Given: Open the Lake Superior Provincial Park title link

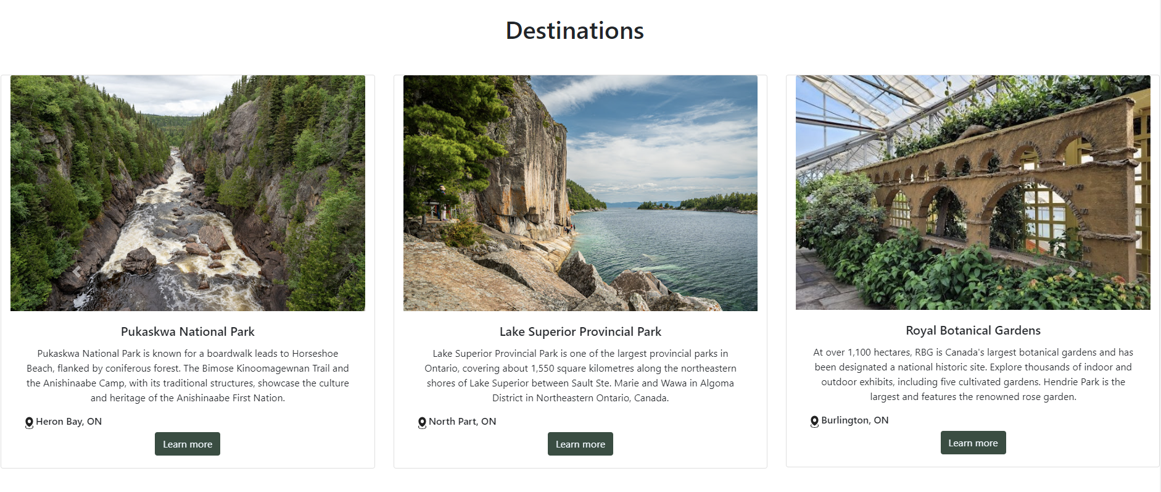Looking at the screenshot, I should point(580,331).
